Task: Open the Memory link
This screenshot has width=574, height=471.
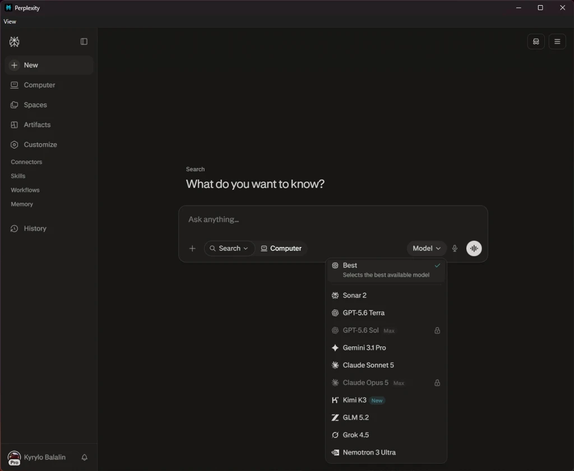Action: point(22,204)
